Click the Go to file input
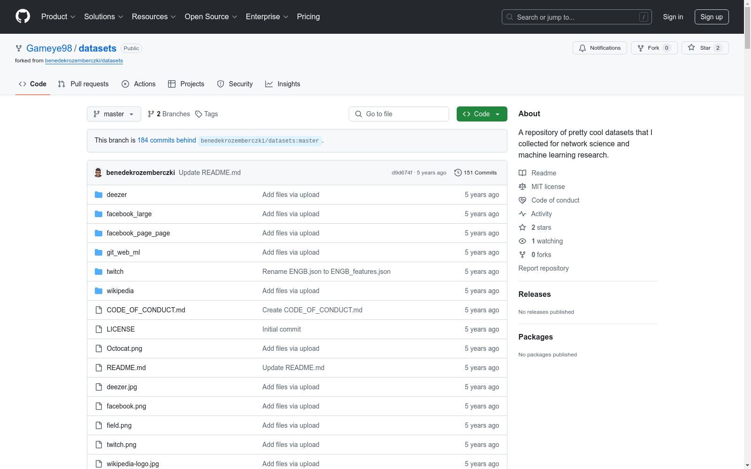Image resolution: width=751 pixels, height=469 pixels. tap(399, 114)
